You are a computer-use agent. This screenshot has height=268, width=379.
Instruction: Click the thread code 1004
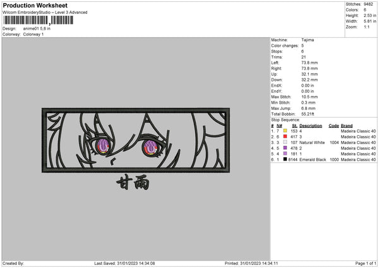(334, 142)
